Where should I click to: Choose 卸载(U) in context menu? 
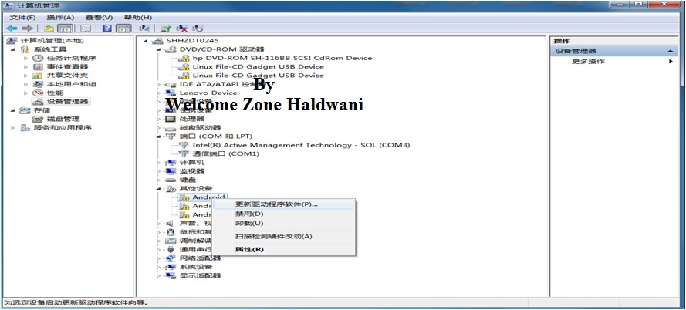click(283, 224)
